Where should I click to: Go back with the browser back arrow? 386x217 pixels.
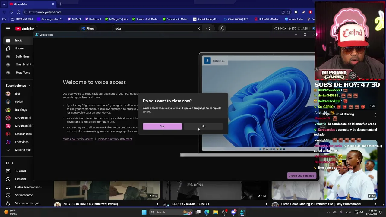click(x=4, y=12)
